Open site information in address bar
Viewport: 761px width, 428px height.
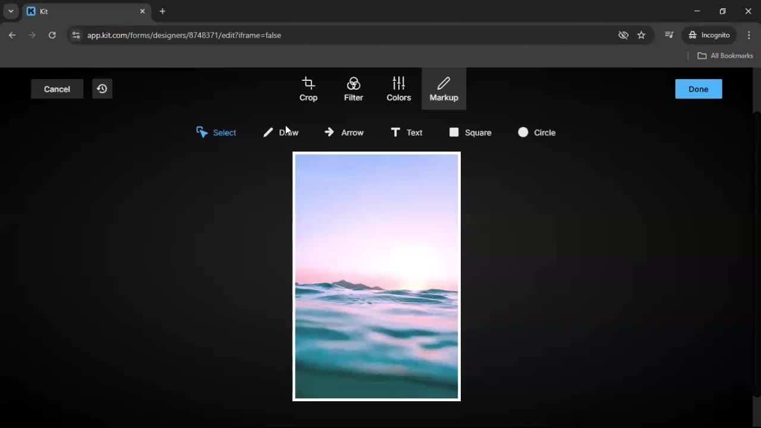coord(76,35)
